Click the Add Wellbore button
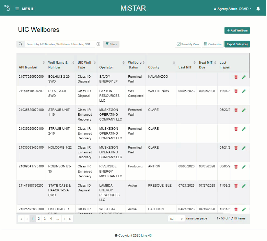The width and height of the screenshot is (267, 241). 237,30
